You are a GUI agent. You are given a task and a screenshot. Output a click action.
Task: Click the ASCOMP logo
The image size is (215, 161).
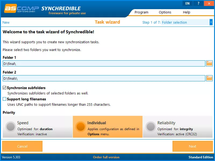pyautogui.click(x=21, y=8)
